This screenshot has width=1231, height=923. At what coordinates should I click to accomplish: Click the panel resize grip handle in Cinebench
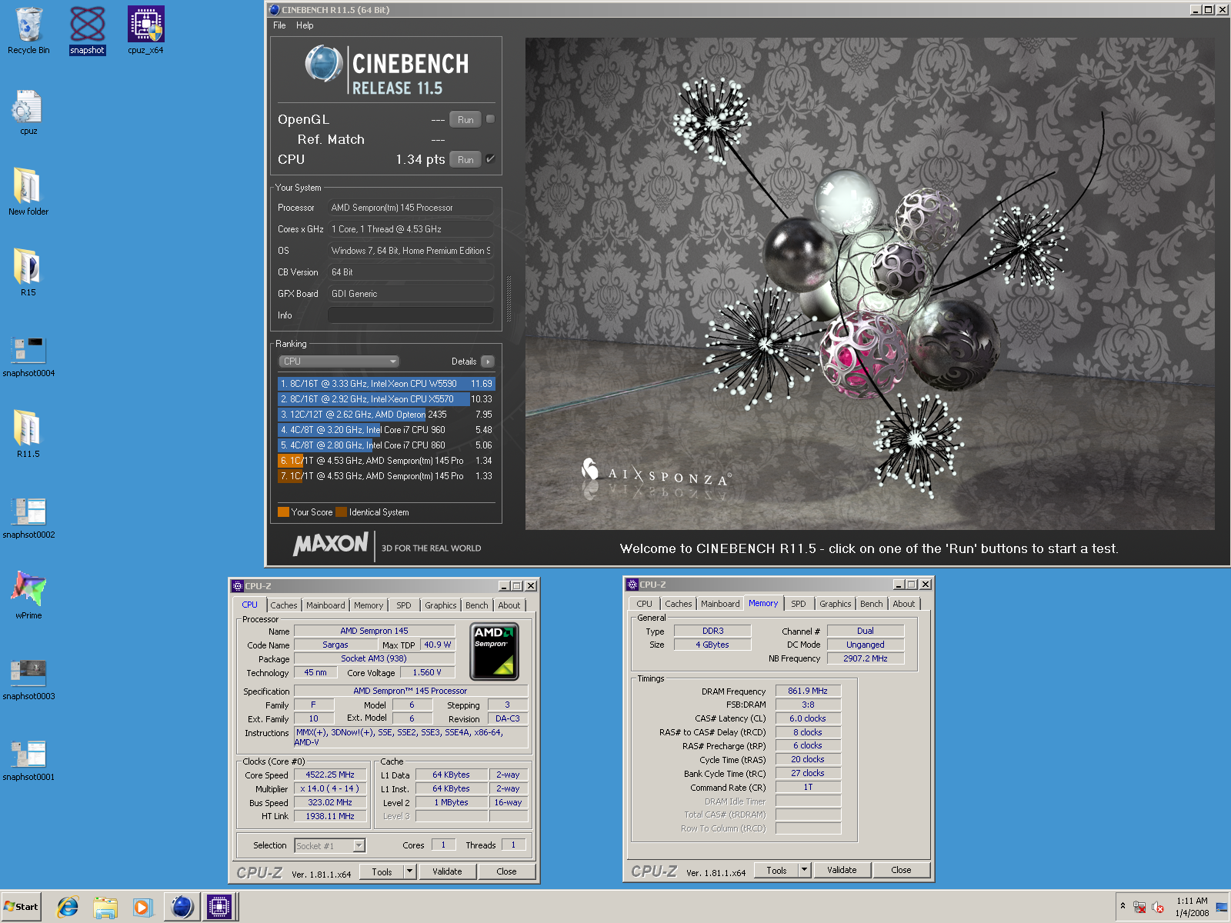pos(508,298)
